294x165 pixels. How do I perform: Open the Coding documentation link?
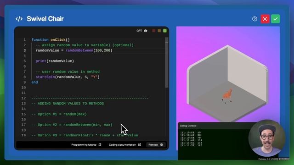(124, 145)
